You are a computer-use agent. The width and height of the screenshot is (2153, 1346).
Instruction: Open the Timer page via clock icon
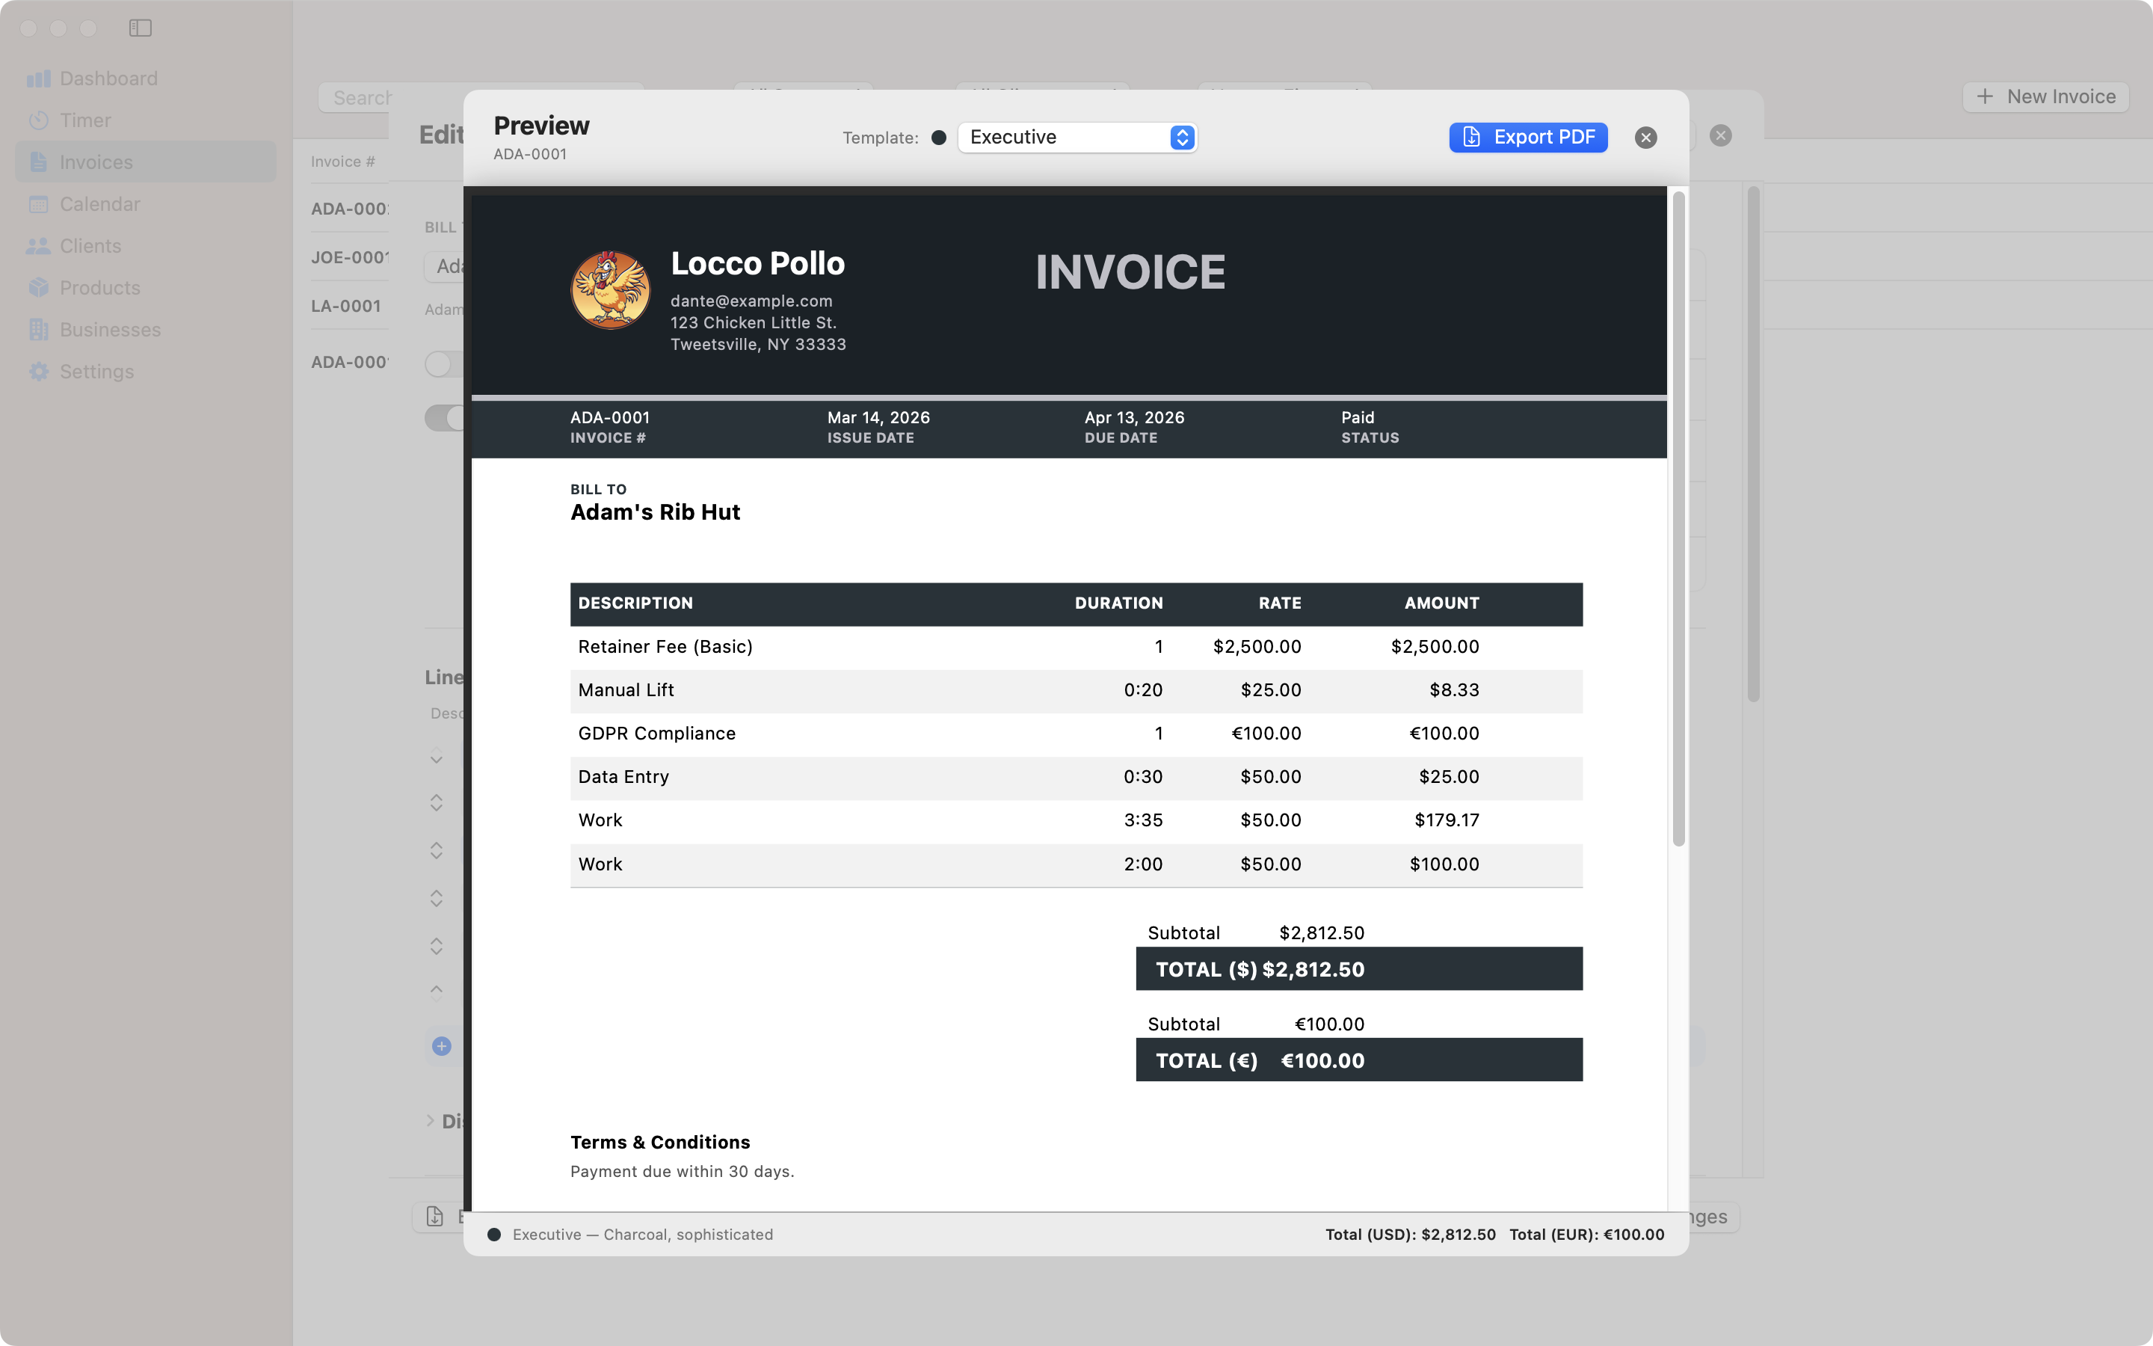point(38,120)
